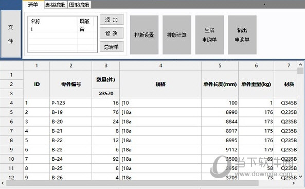Select the material cell Q345B
This screenshot has width=305, height=189.
click(x=285, y=103)
